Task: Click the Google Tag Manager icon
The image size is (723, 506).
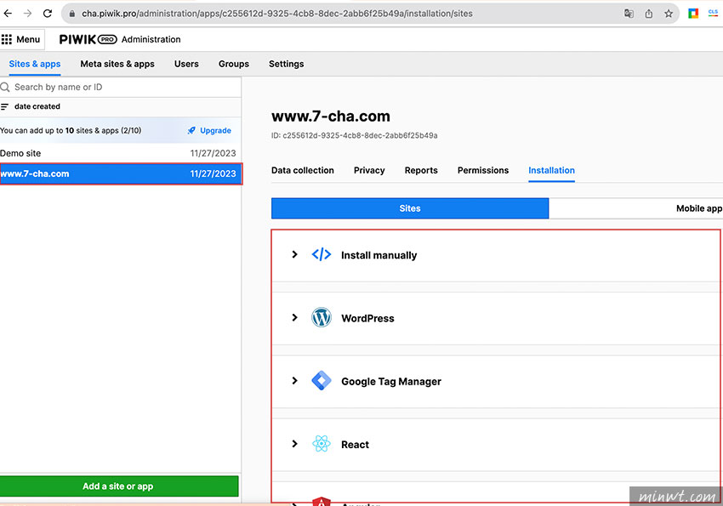Action: pos(321,381)
